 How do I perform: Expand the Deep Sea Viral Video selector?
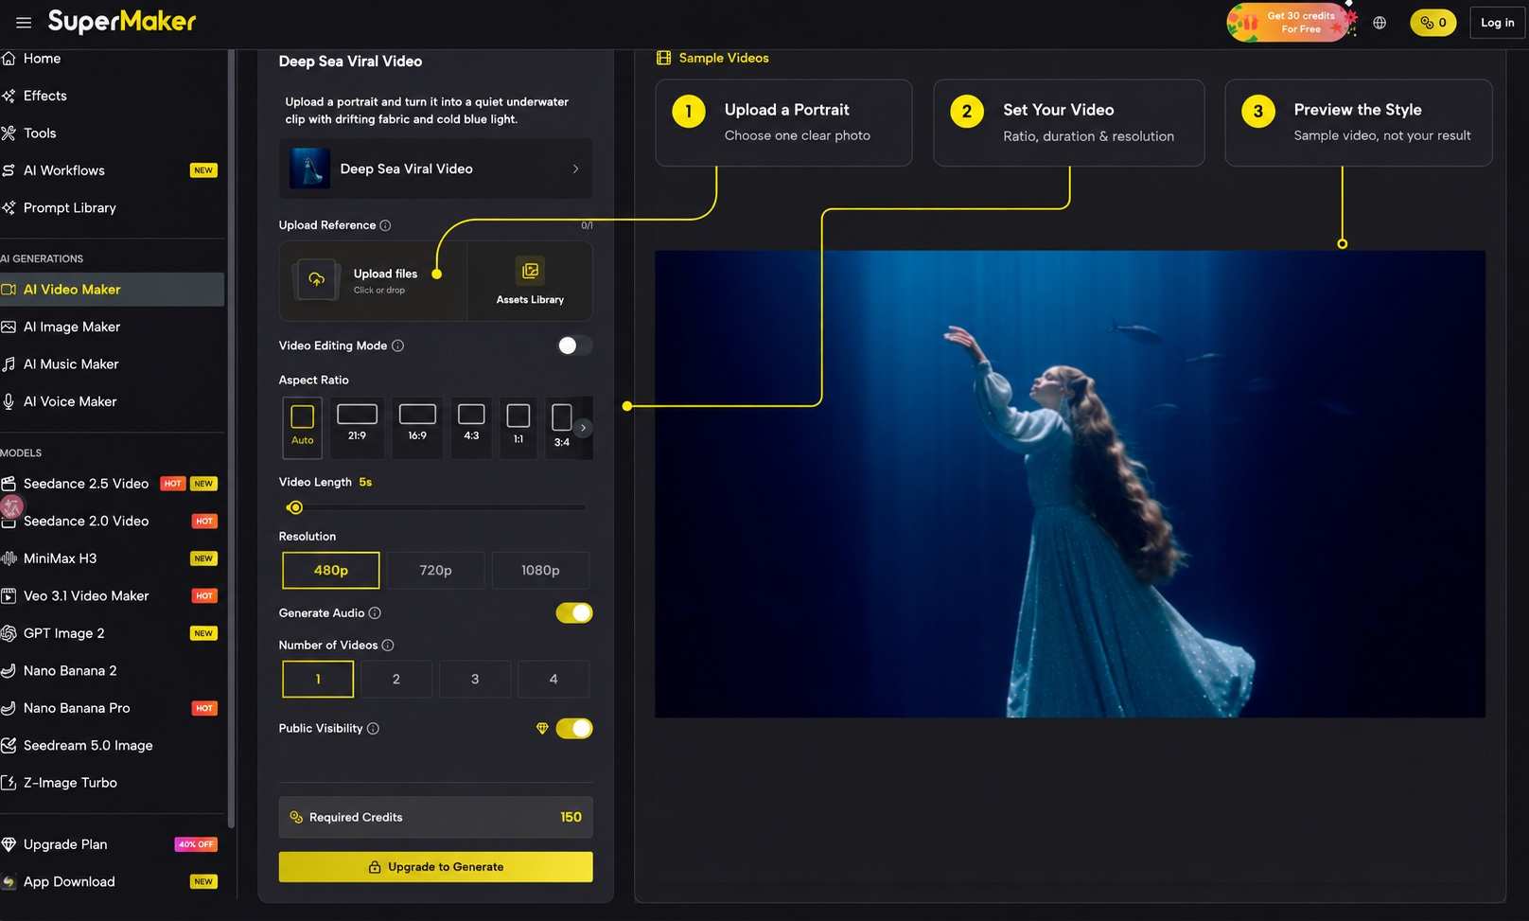[435, 168]
